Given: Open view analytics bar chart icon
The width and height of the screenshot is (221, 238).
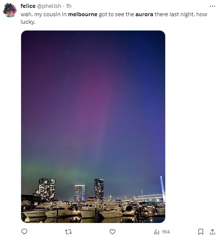Looking at the screenshot, I should [x=157, y=232].
